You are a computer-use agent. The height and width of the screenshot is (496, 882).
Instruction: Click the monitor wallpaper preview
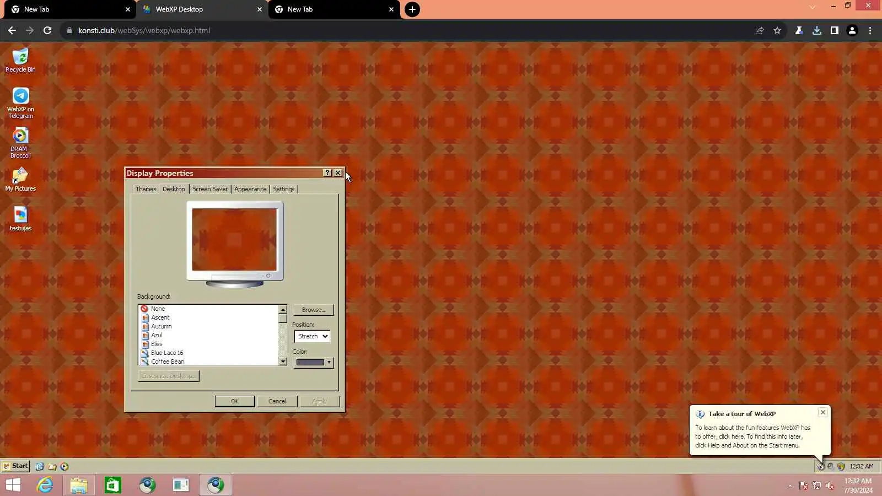[x=235, y=239]
